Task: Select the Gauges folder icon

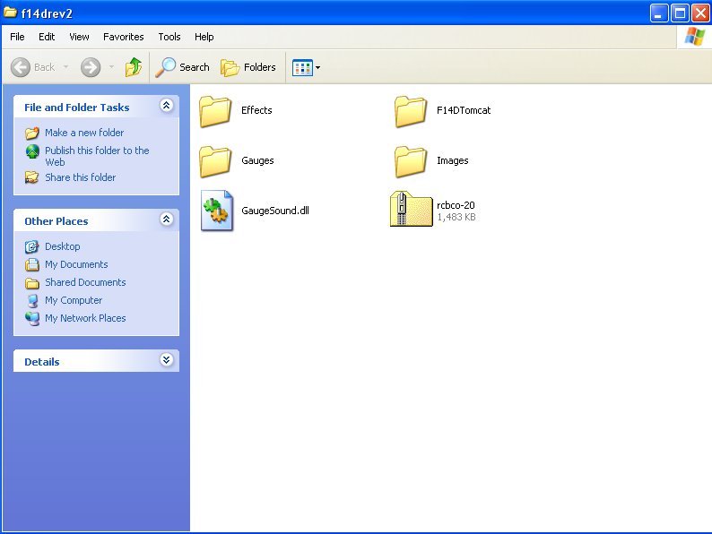Action: 216,161
